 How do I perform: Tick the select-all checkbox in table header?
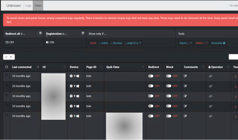[x=7, y=67]
